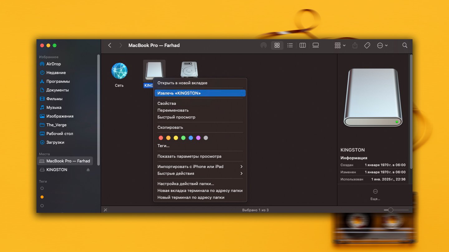Switch to column view
The height and width of the screenshot is (252, 449).
coord(302,45)
